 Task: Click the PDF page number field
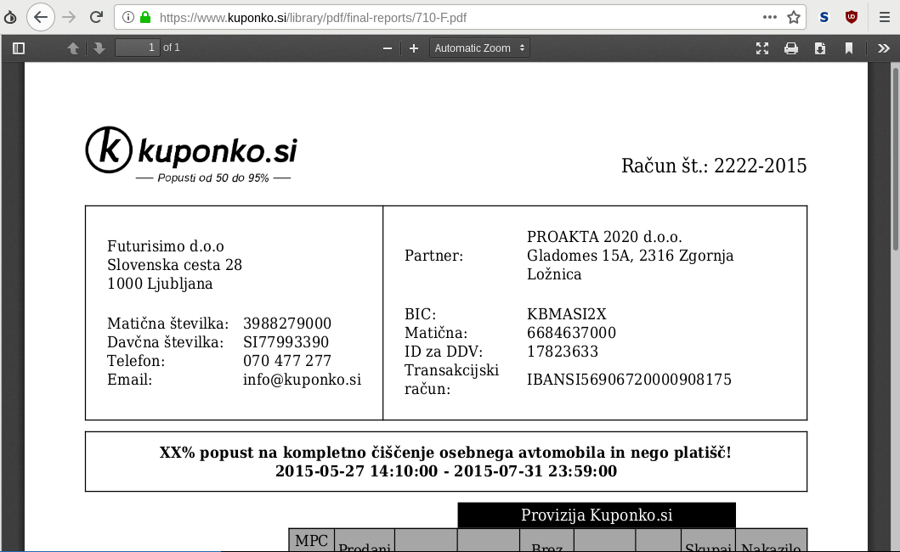(x=137, y=48)
